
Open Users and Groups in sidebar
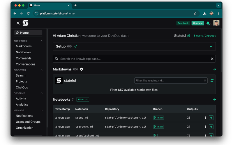28,122
